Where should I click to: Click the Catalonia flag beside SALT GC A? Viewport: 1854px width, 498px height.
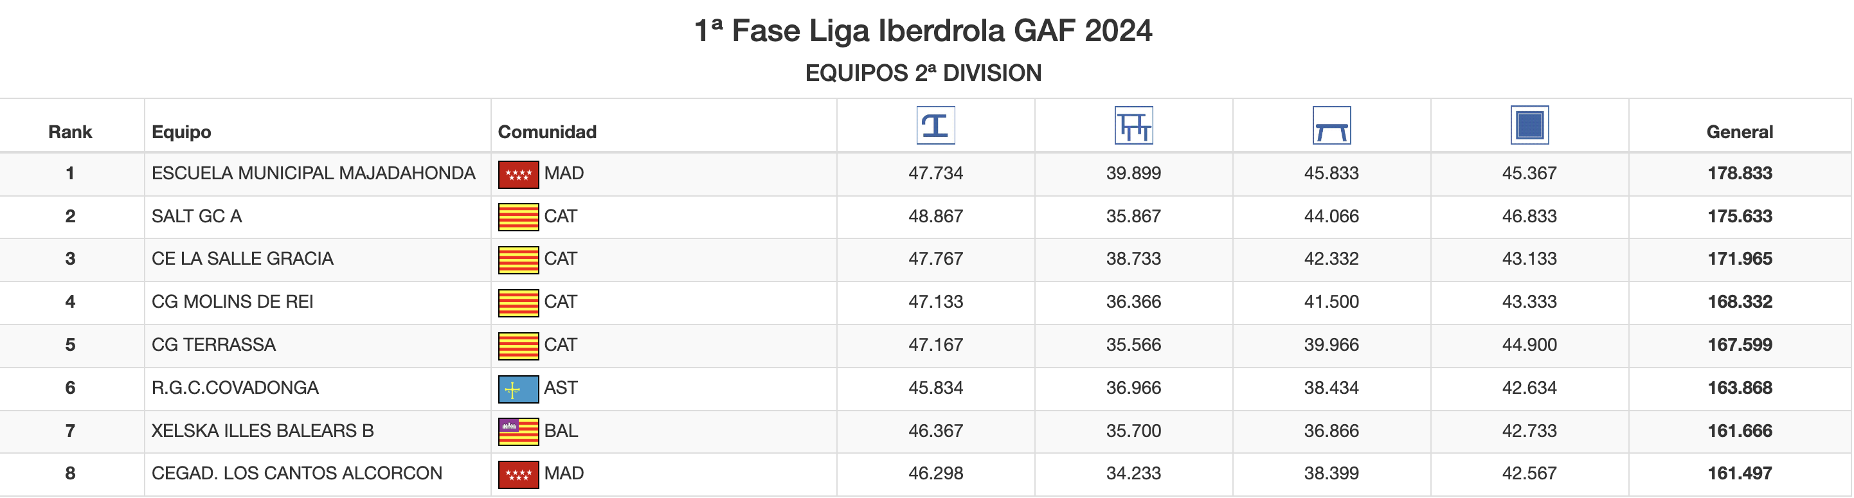pyautogui.click(x=518, y=217)
